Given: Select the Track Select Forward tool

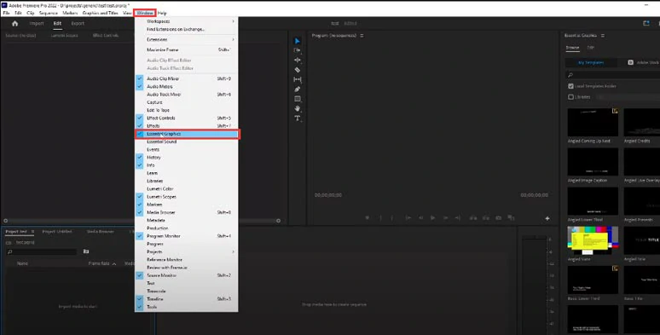Looking at the screenshot, I should pyautogui.click(x=297, y=50).
